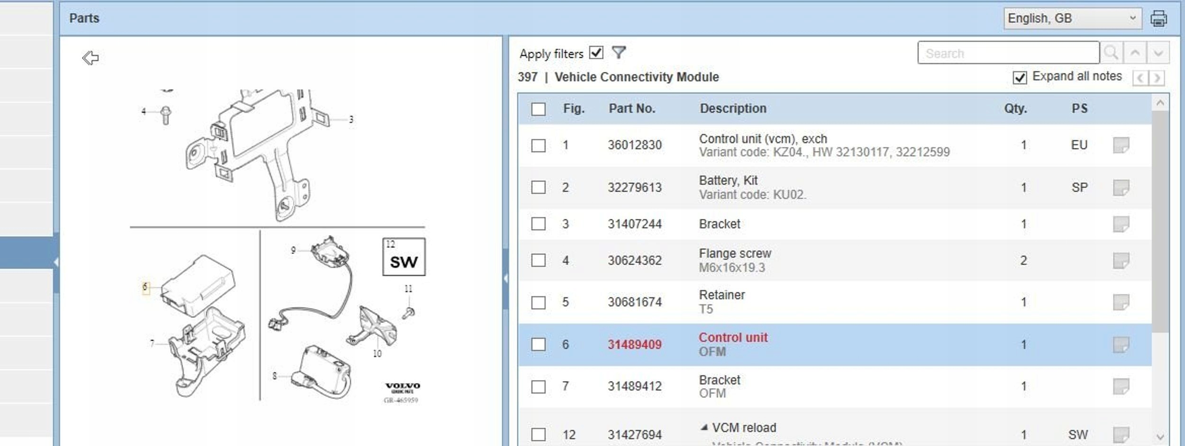The image size is (1185, 446).
Task: Tick the select-all checkbox in table header
Action: [x=538, y=109]
